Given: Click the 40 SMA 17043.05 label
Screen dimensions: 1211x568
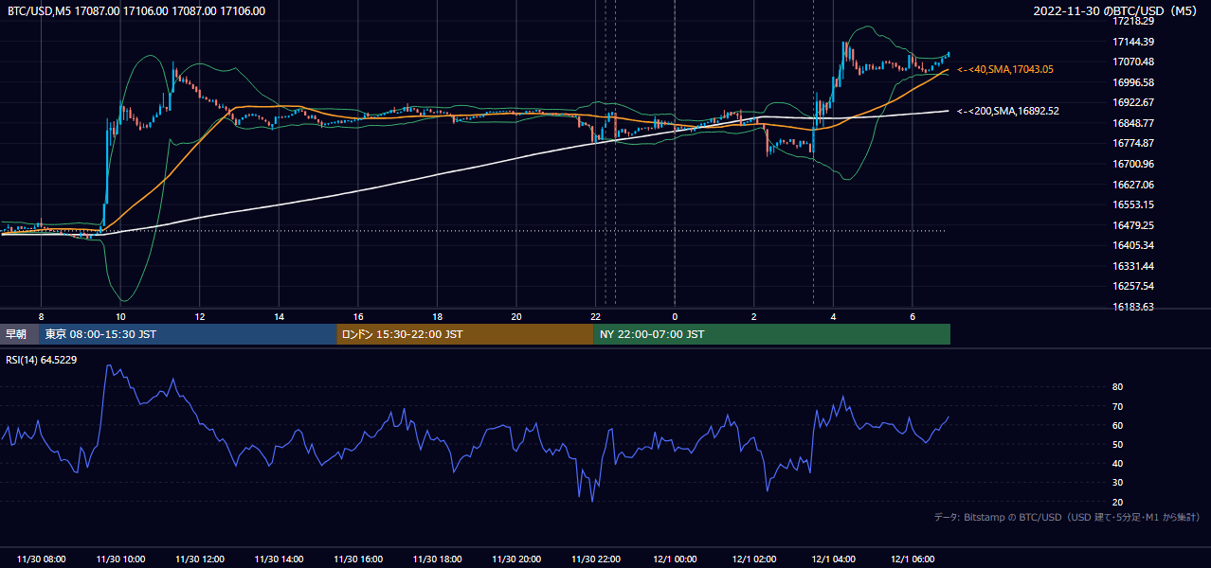Looking at the screenshot, I should tap(1005, 69).
